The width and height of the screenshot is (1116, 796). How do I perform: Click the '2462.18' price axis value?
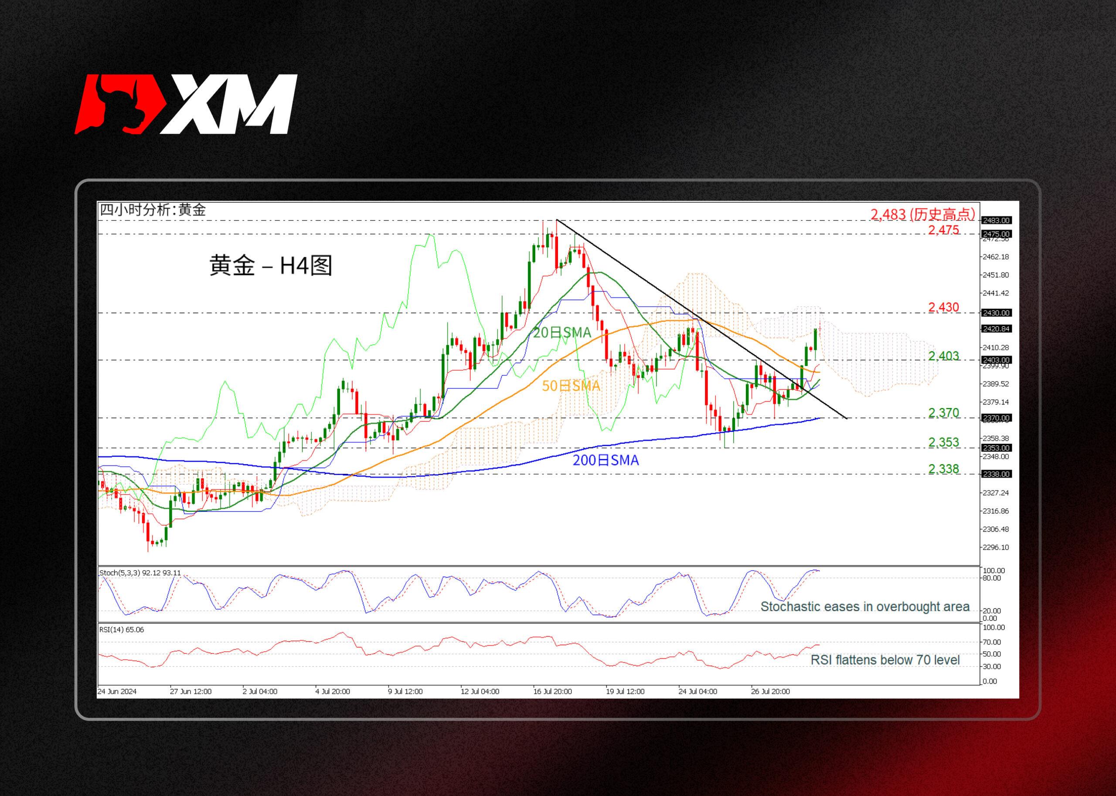(x=997, y=257)
